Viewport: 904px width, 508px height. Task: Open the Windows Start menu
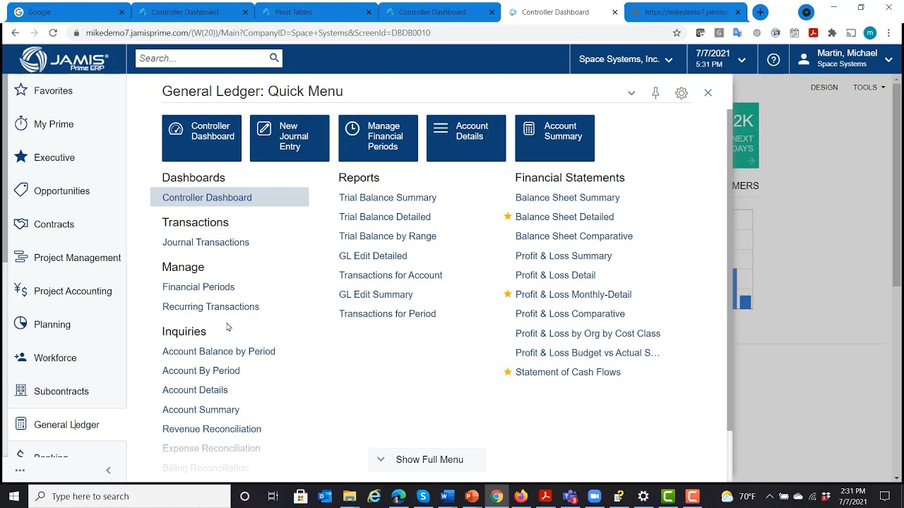[x=13, y=496]
